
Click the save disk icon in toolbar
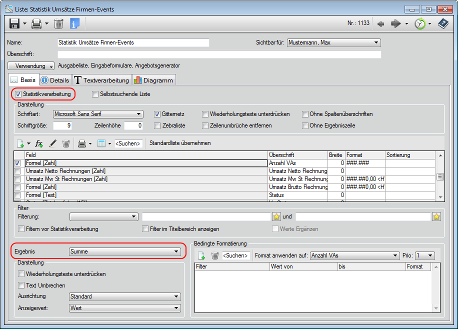14,23
